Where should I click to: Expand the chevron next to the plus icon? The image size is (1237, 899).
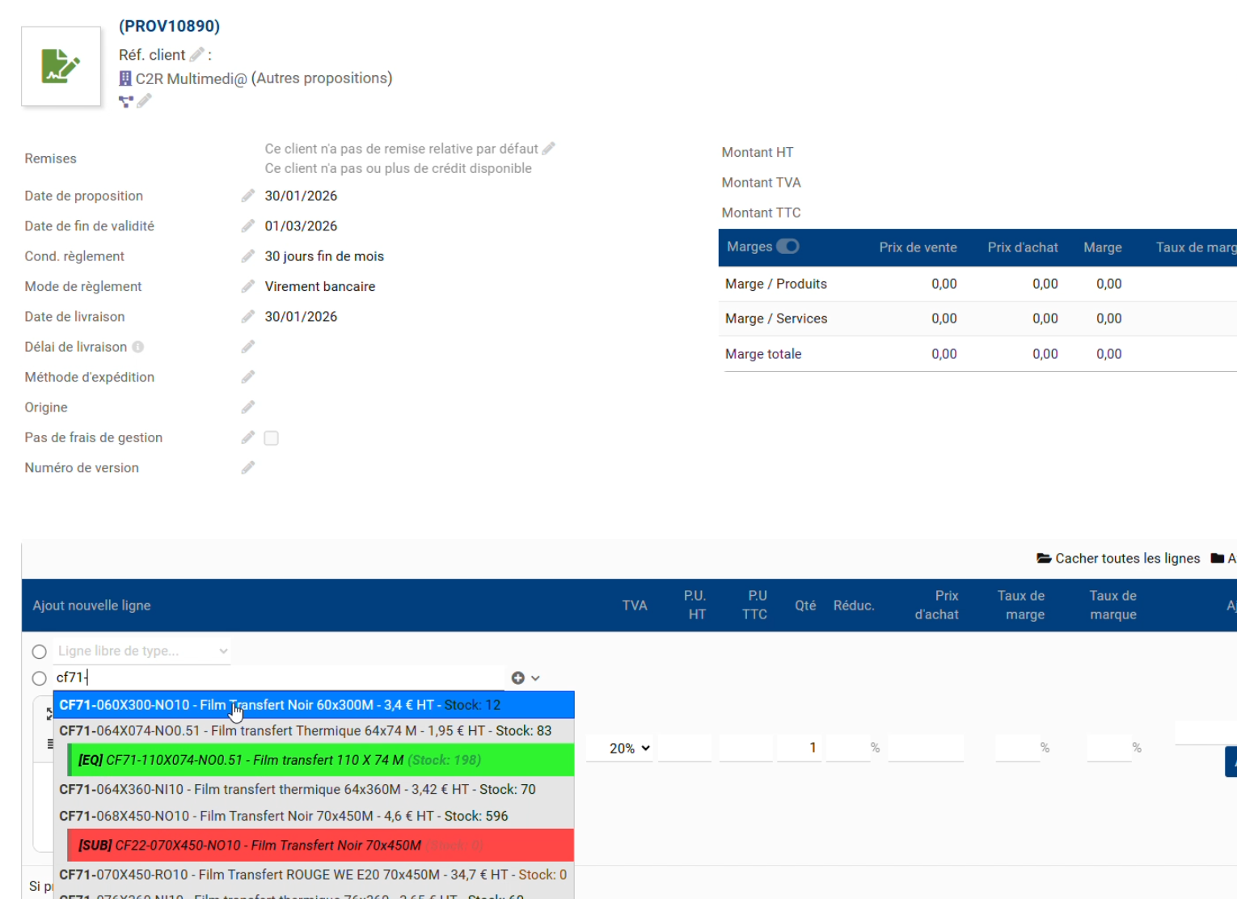click(535, 678)
